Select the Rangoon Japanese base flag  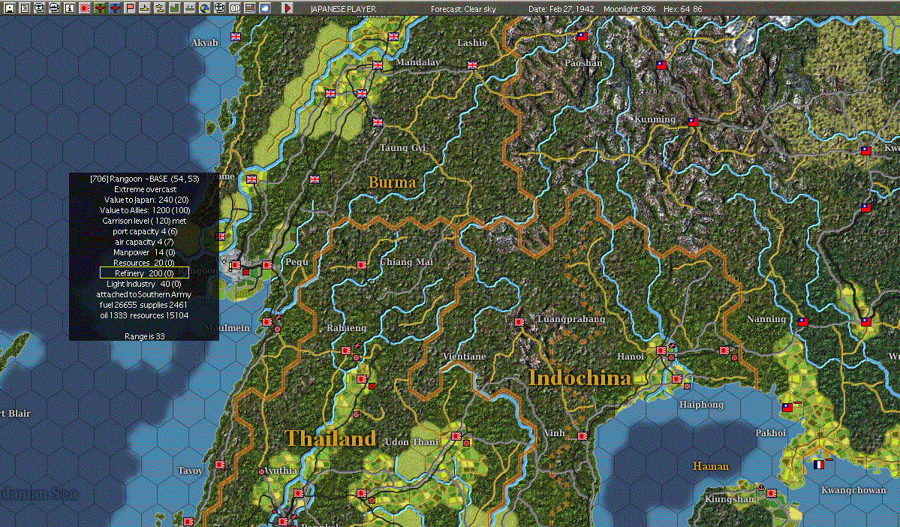(236, 265)
